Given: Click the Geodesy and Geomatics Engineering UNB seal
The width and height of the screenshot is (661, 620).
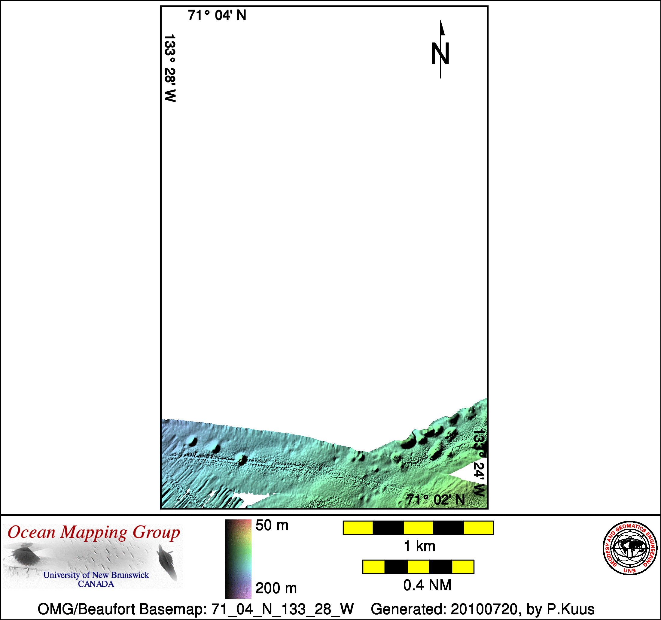Looking at the screenshot, I should [x=630, y=548].
